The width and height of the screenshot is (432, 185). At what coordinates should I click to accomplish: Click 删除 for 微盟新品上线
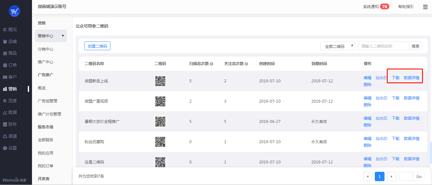(x=367, y=85)
